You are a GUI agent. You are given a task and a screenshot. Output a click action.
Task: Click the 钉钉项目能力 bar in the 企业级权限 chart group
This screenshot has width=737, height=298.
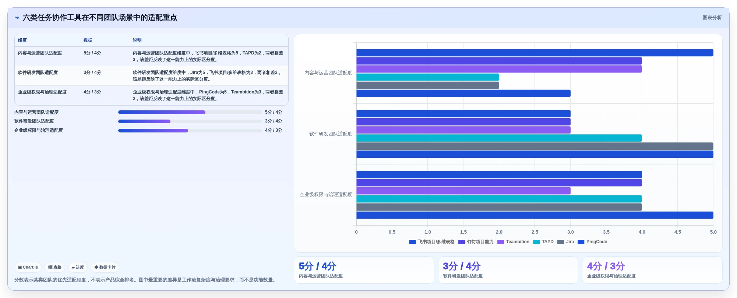click(x=499, y=182)
